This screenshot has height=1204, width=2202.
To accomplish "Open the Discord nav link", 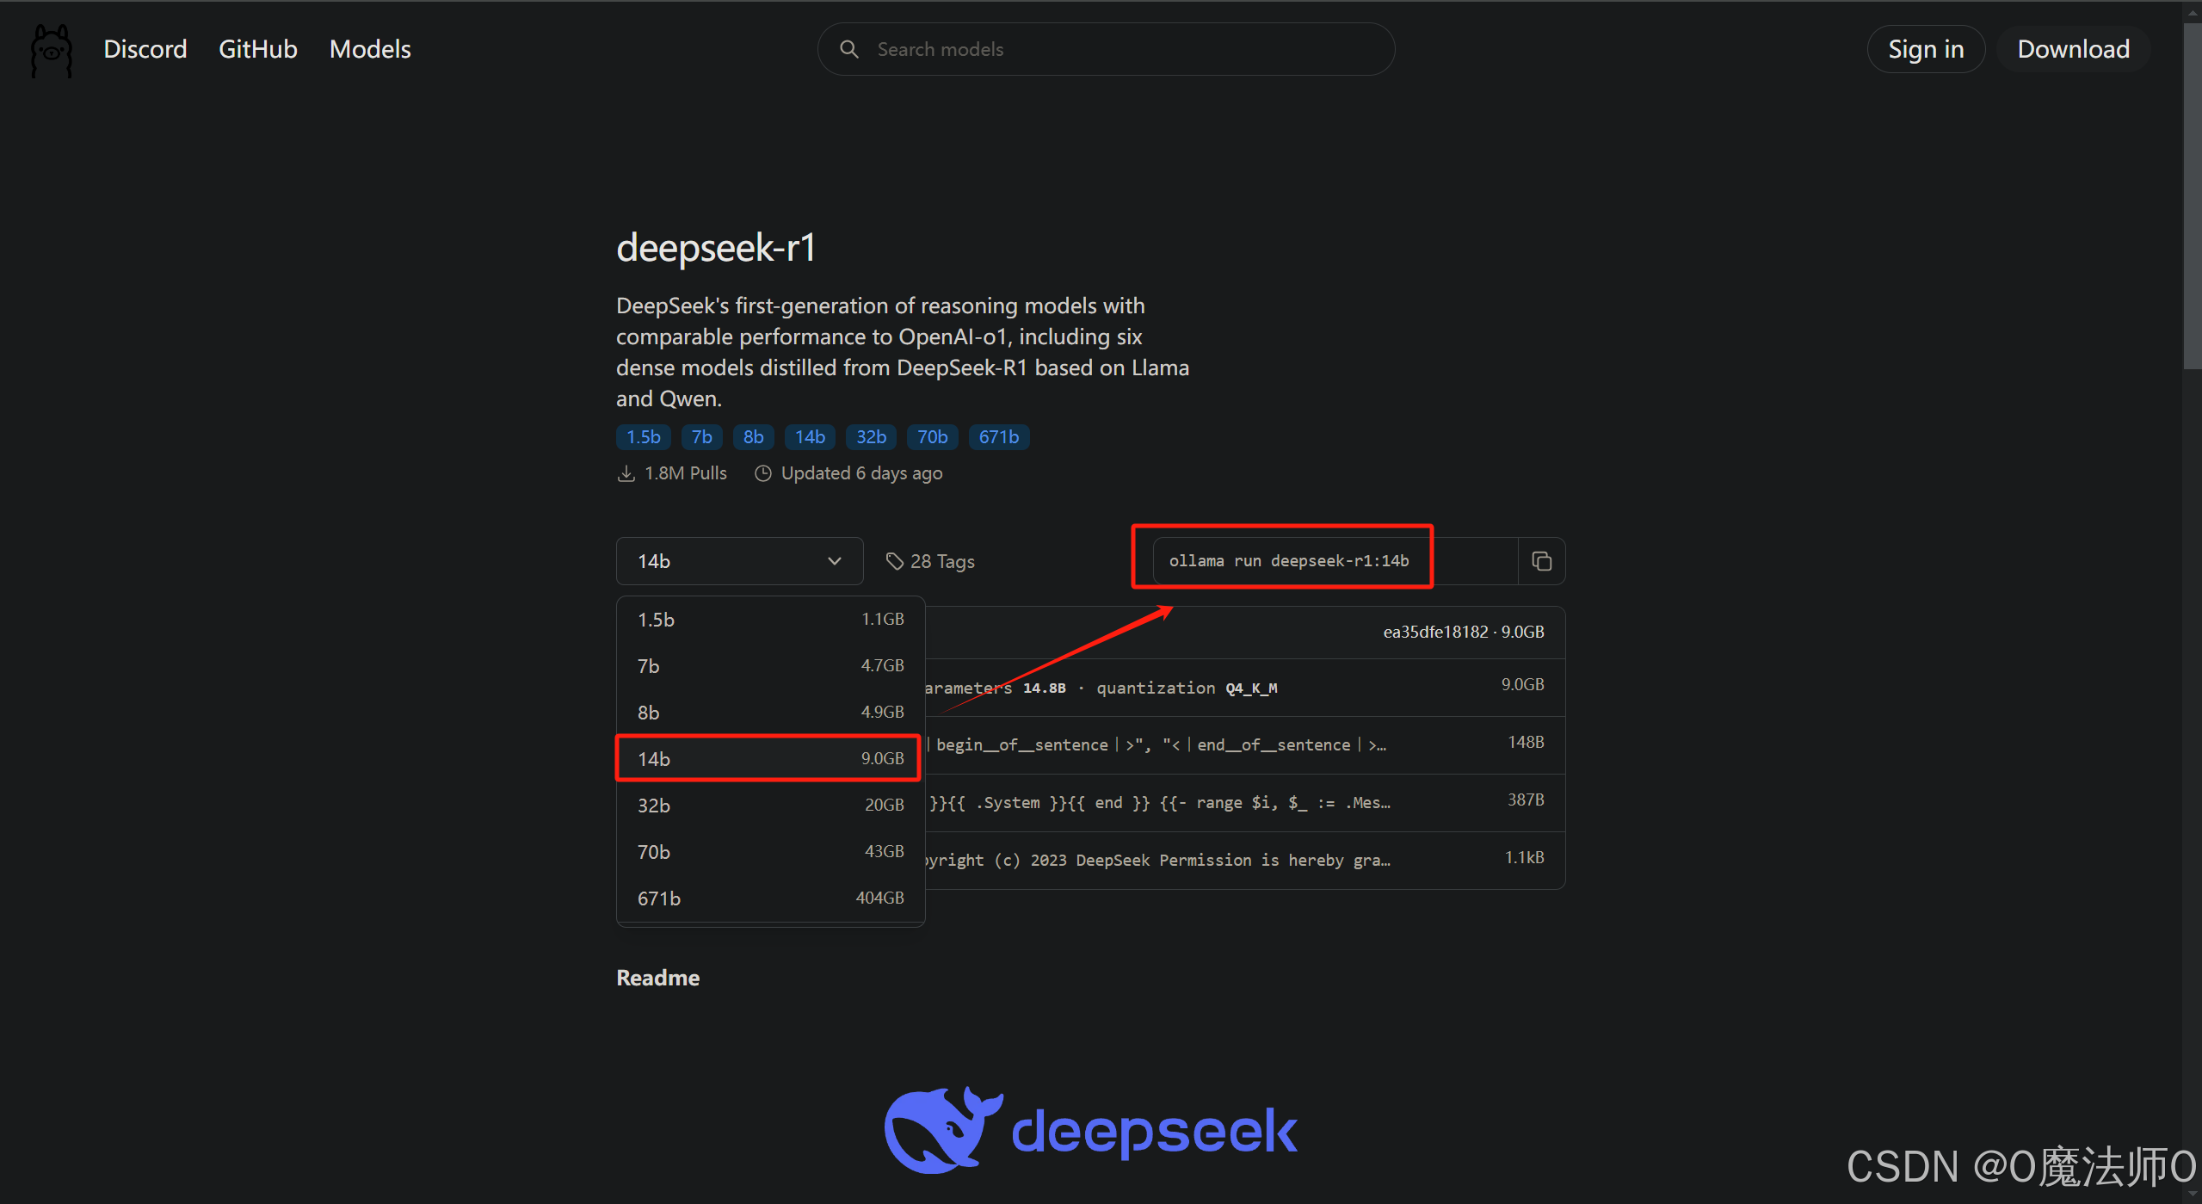I will (x=145, y=49).
